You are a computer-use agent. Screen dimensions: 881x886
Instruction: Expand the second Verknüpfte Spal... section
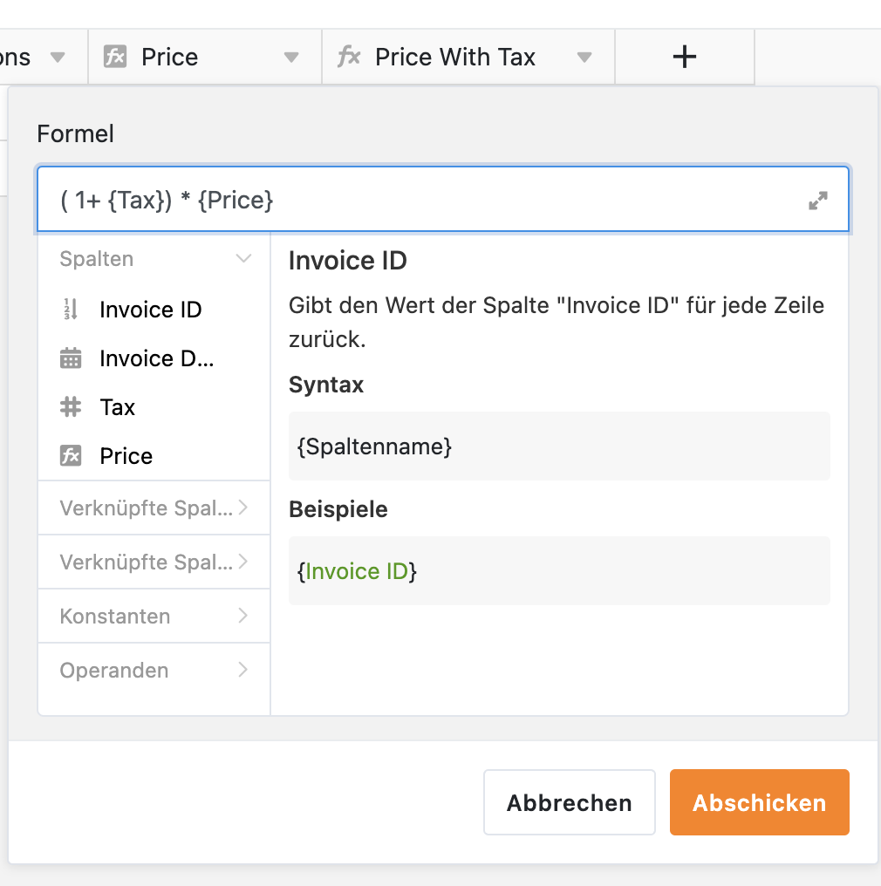[x=154, y=562]
